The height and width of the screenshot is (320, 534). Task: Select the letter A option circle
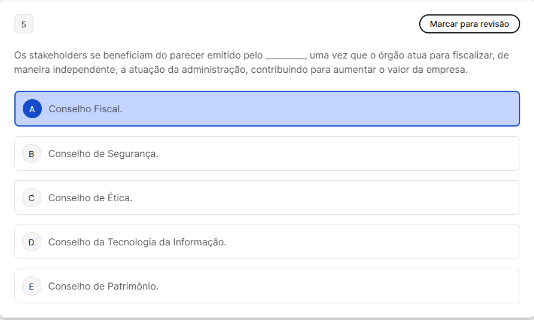(x=32, y=109)
